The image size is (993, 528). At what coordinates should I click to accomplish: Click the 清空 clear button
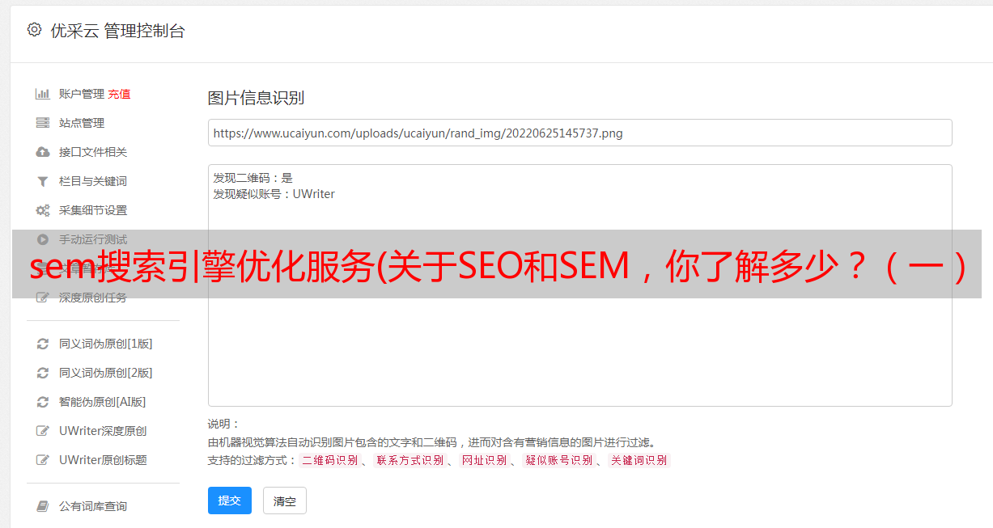(x=285, y=501)
